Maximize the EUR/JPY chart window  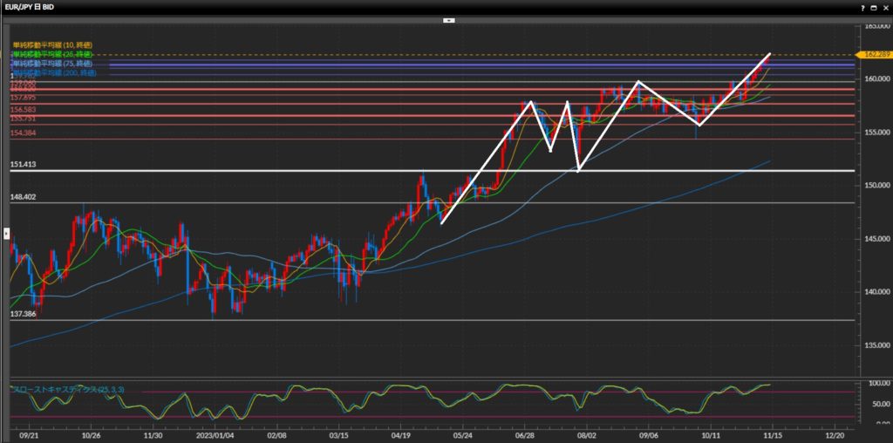coord(874,7)
